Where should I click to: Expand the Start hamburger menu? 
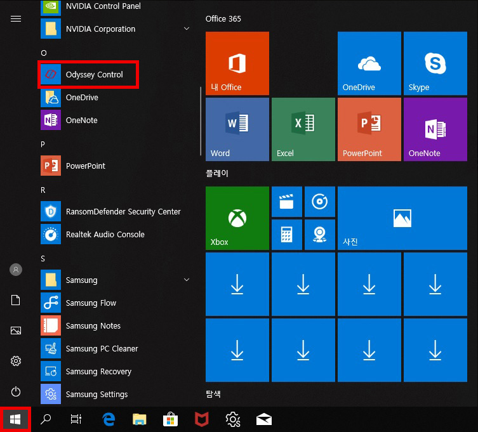[x=16, y=18]
